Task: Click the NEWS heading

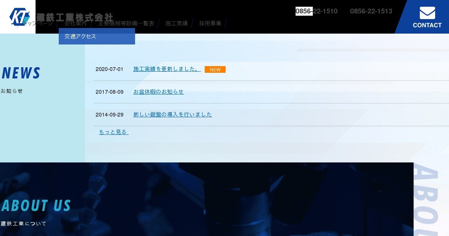Action: tap(21, 73)
